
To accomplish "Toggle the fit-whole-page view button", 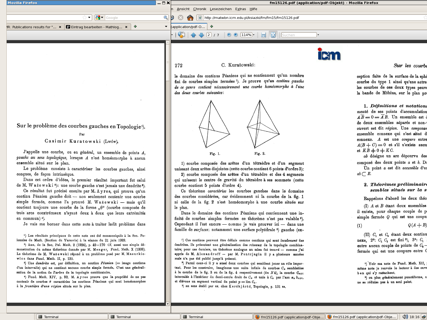I will point(273,35).
